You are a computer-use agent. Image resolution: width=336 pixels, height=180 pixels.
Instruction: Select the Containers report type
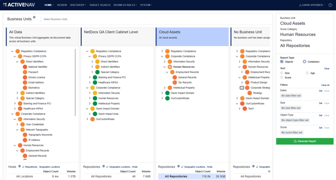304,61
